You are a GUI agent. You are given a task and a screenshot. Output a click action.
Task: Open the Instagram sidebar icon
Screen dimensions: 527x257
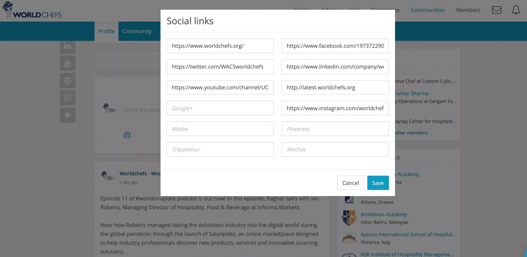[x=67, y=98]
